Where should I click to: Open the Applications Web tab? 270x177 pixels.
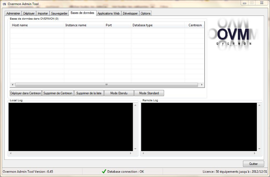pyautogui.click(x=108, y=13)
